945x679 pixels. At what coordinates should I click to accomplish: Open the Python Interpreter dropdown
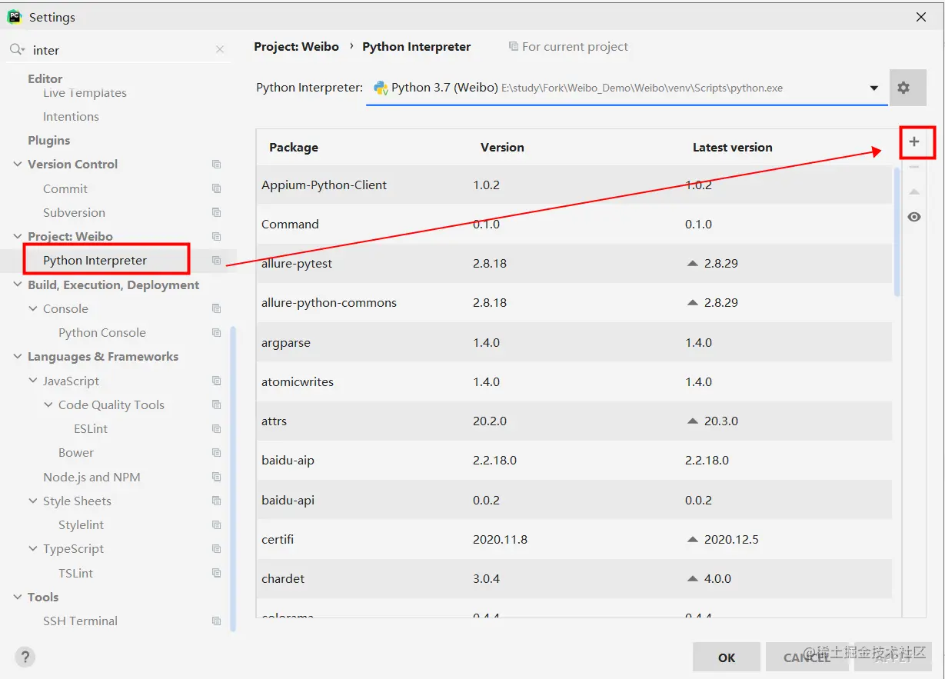coord(873,88)
